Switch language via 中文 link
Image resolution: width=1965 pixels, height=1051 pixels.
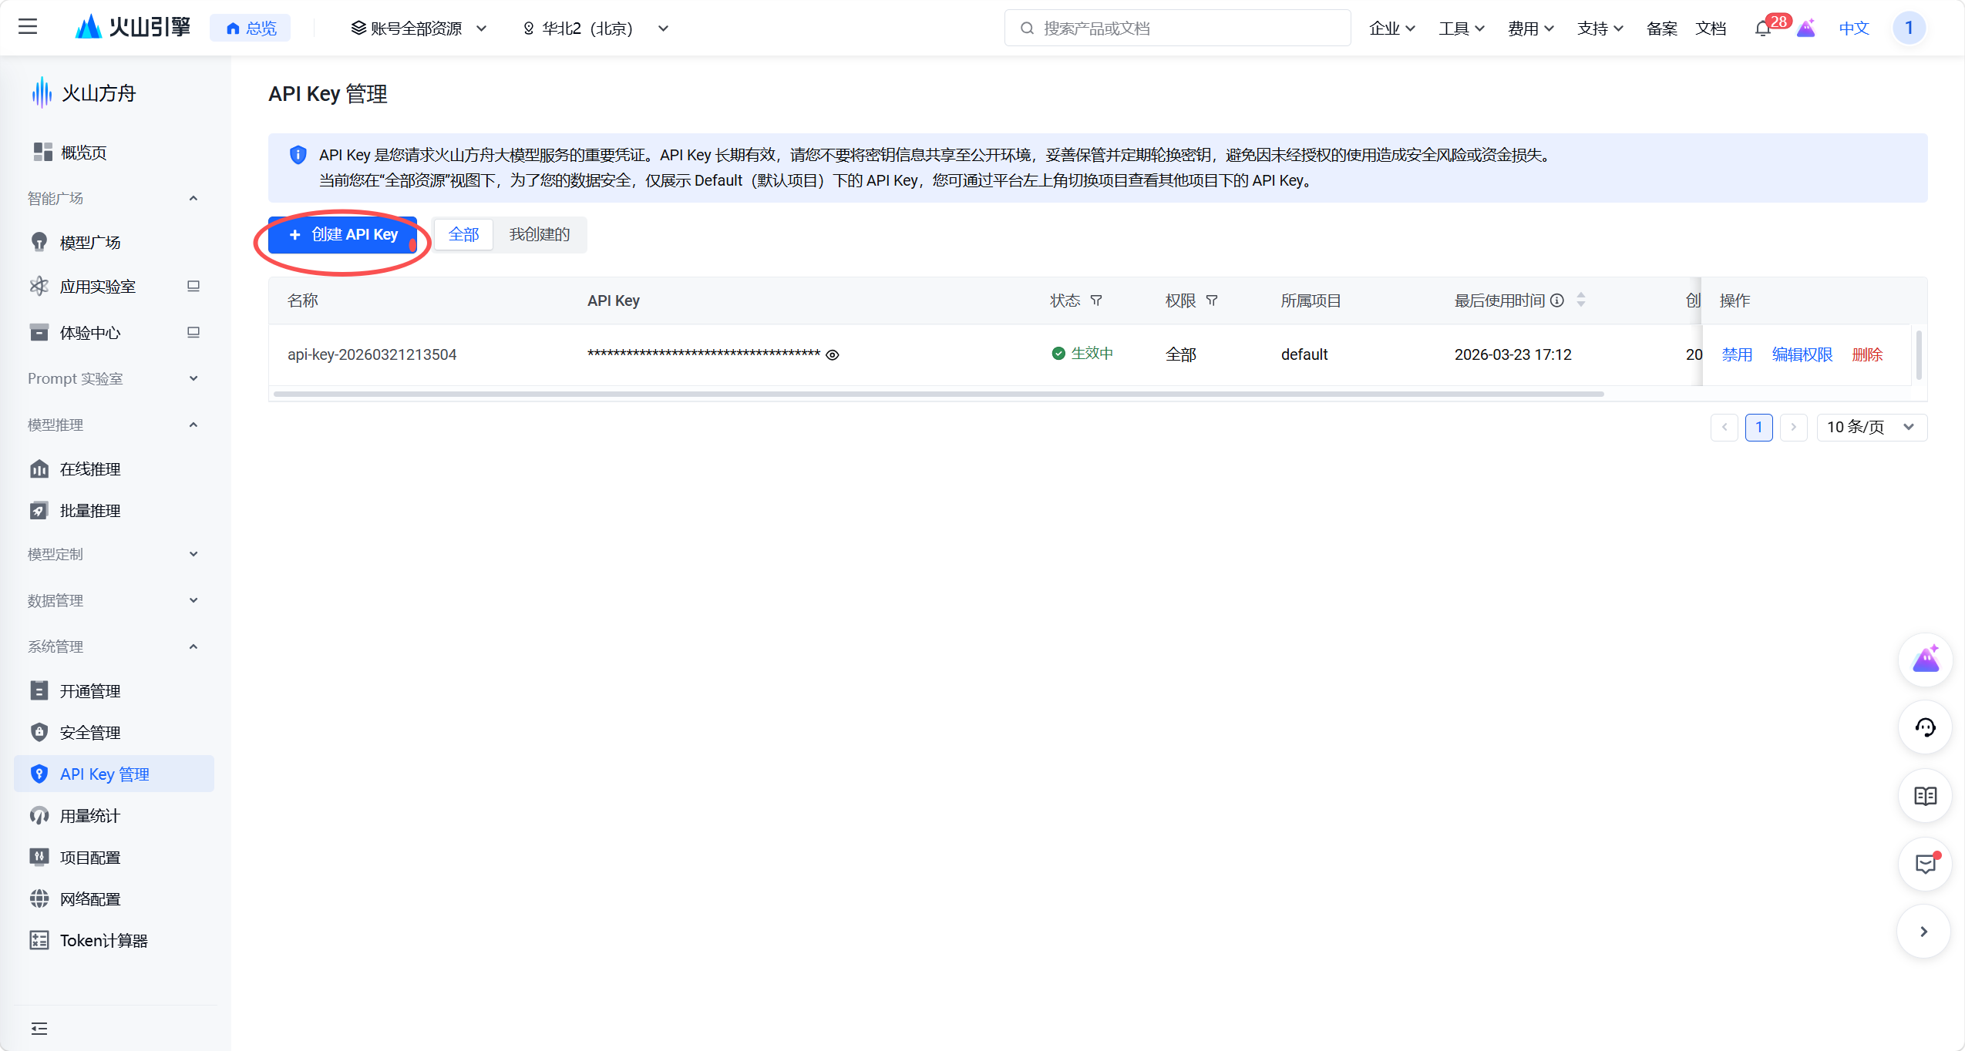point(1854,29)
